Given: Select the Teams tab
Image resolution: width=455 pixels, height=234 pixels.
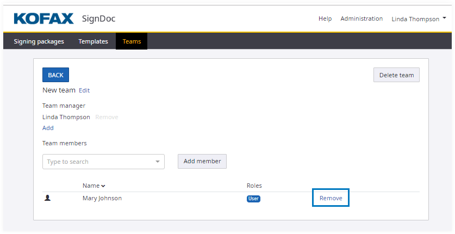Looking at the screenshot, I should tap(132, 41).
